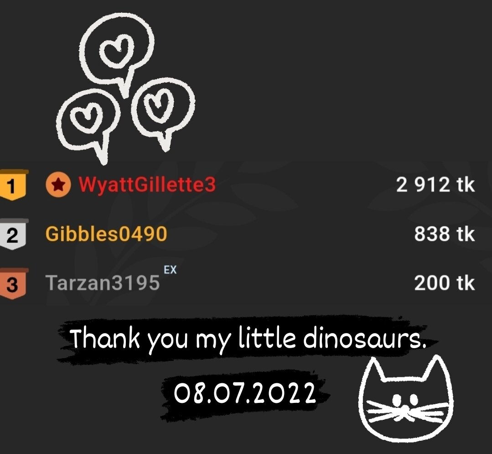Open Gibbles0490 user profile

pyautogui.click(x=106, y=234)
